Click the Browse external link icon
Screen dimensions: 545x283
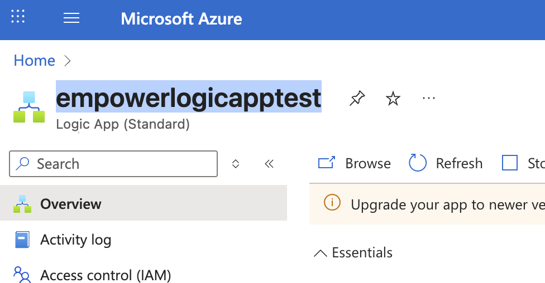click(x=326, y=163)
